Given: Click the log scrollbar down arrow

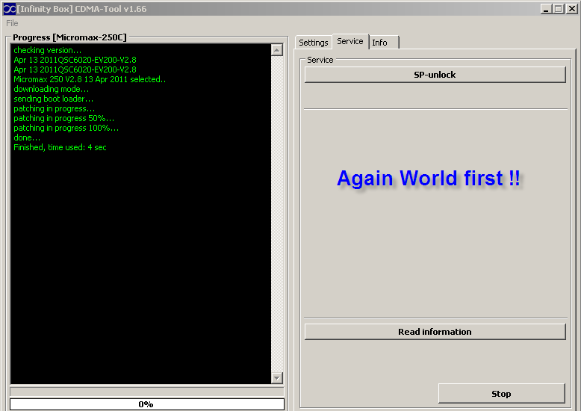Looking at the screenshot, I should [277, 377].
